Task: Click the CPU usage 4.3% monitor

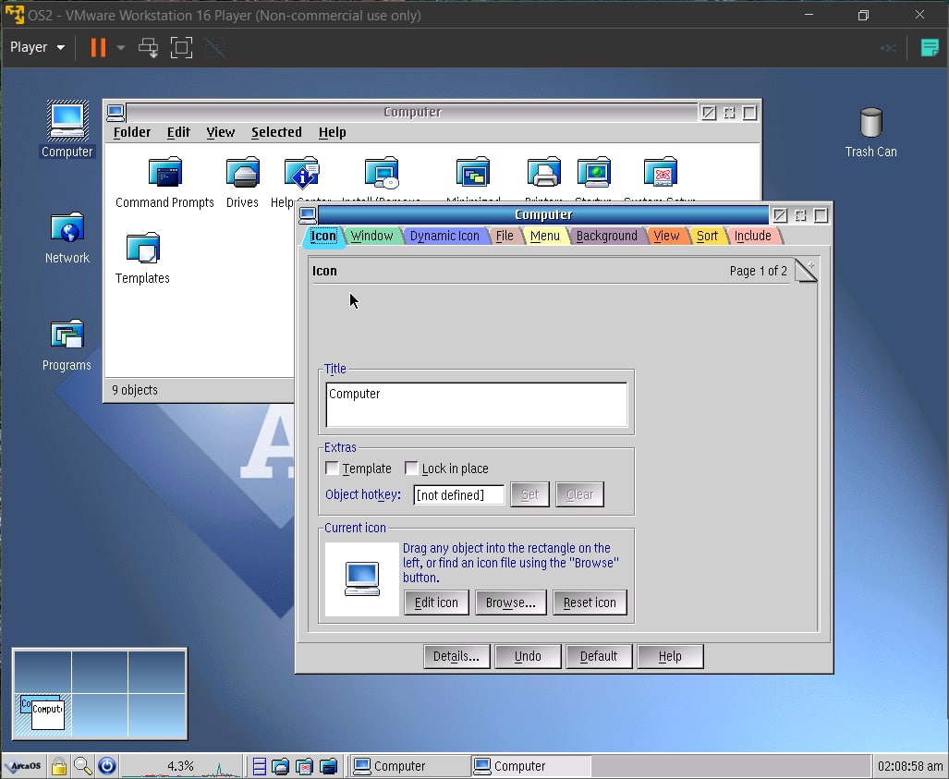Action: click(181, 766)
